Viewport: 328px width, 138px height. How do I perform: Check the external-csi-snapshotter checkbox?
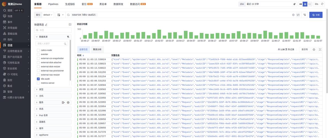(x=38, y=58)
